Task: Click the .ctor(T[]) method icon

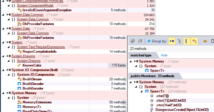Action: click(152, 96)
